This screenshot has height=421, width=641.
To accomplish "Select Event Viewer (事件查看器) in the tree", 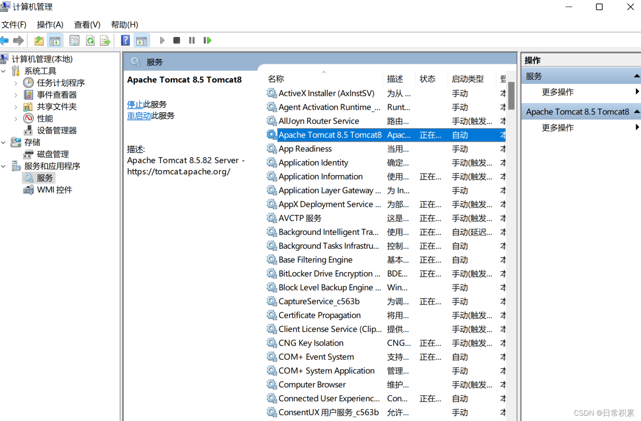I will [x=57, y=95].
